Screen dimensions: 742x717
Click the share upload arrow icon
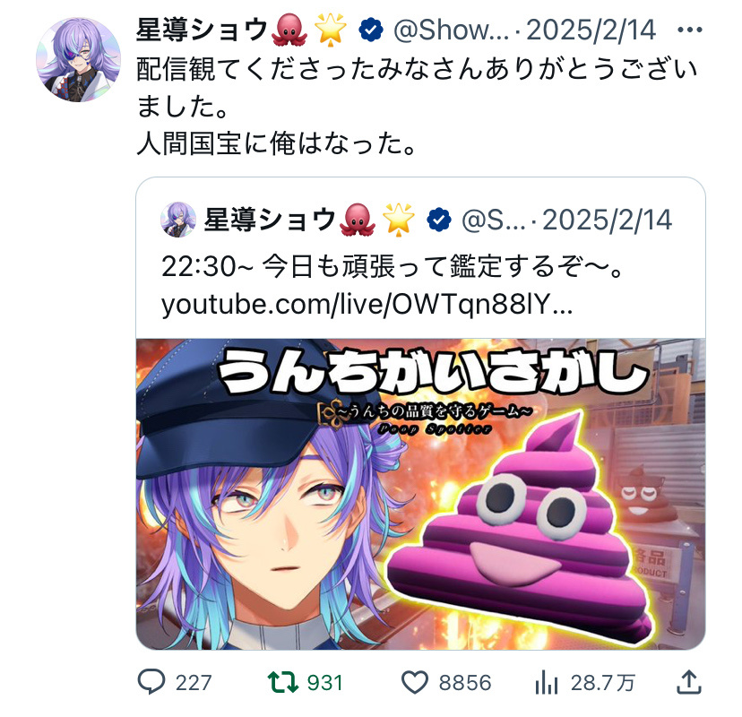pos(688,682)
